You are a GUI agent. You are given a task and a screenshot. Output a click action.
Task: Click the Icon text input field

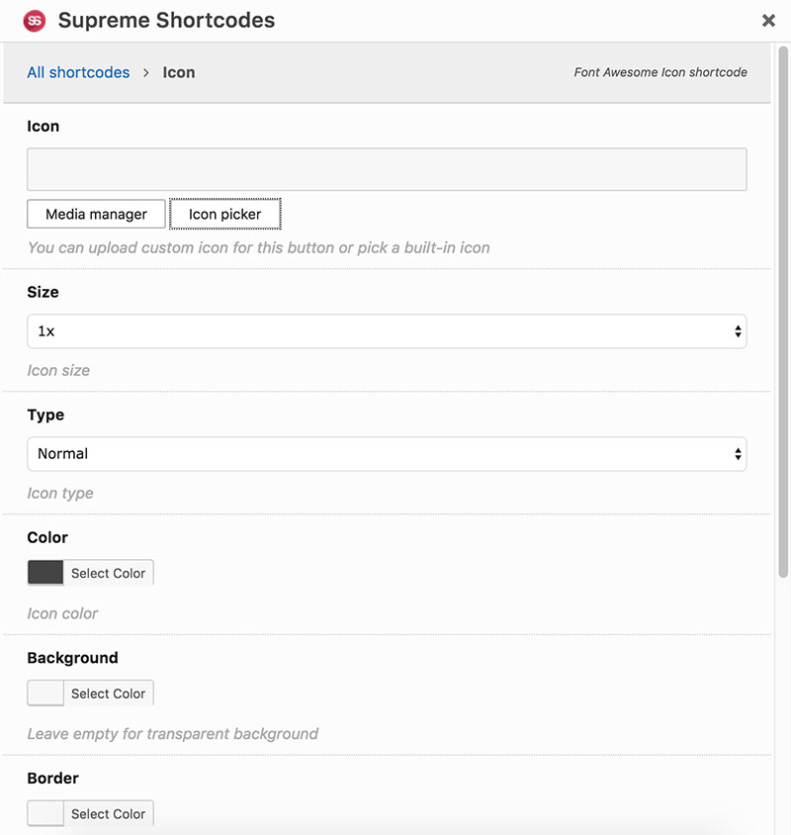[387, 169]
